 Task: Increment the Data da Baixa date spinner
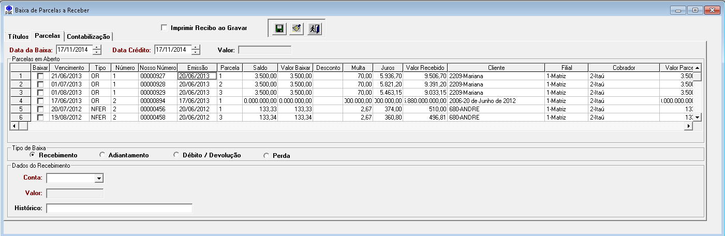[x=97, y=48]
